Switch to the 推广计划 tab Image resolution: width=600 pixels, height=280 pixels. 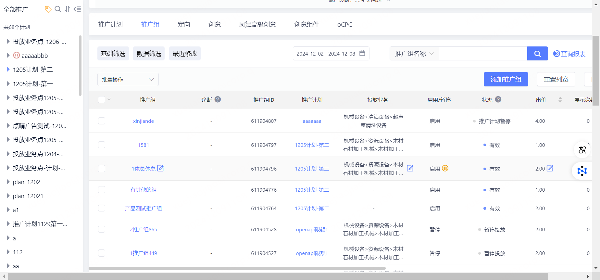point(110,24)
